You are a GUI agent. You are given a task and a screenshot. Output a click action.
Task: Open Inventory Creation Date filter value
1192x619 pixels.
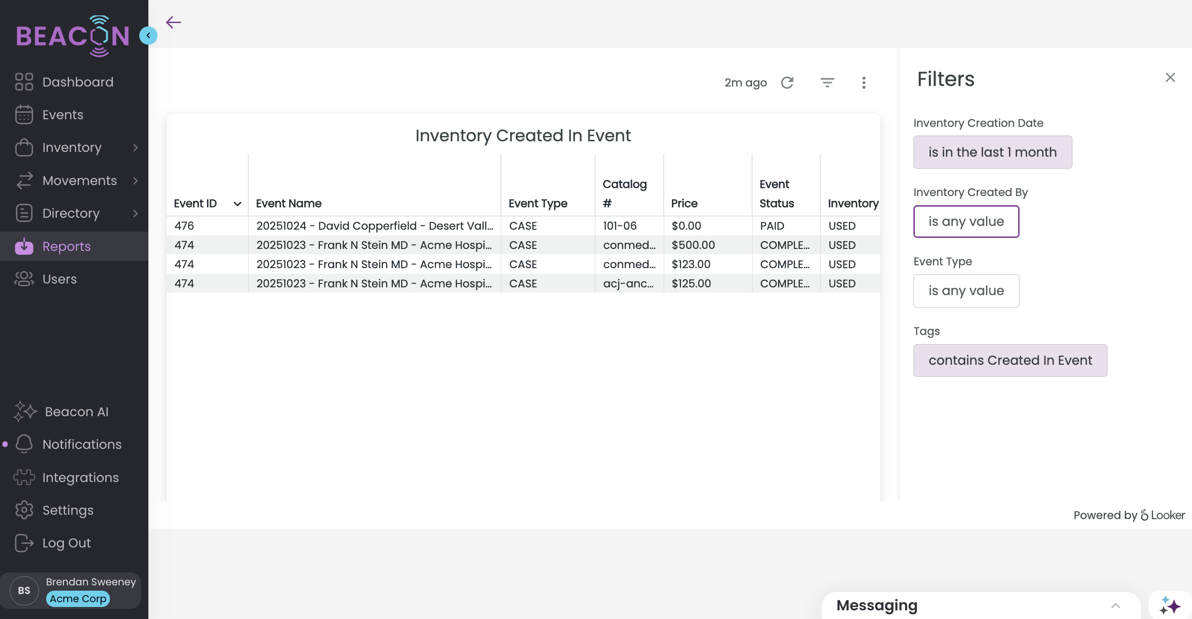pyautogui.click(x=992, y=152)
